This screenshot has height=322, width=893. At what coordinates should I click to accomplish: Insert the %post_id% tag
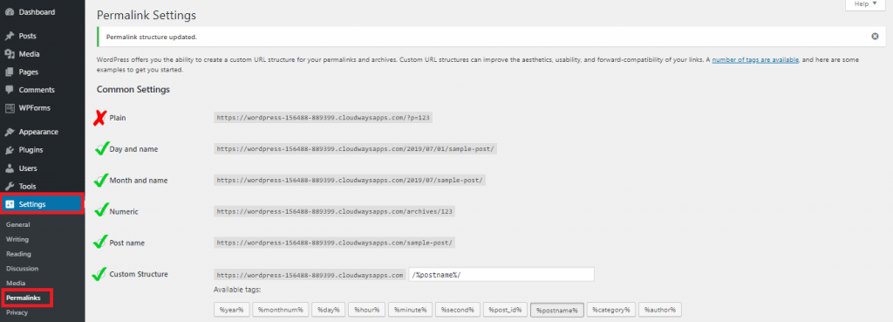(x=505, y=310)
